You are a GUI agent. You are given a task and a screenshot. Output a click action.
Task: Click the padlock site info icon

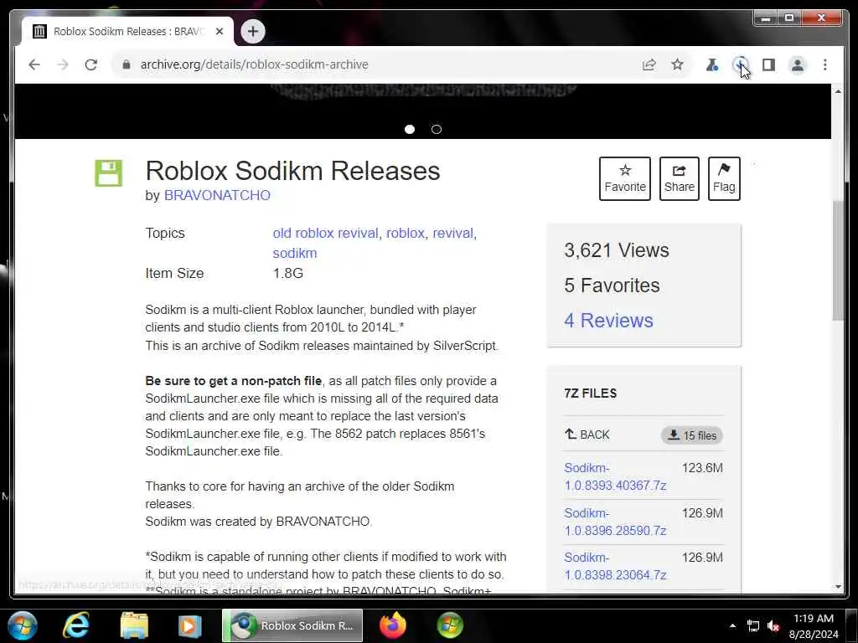pos(127,64)
